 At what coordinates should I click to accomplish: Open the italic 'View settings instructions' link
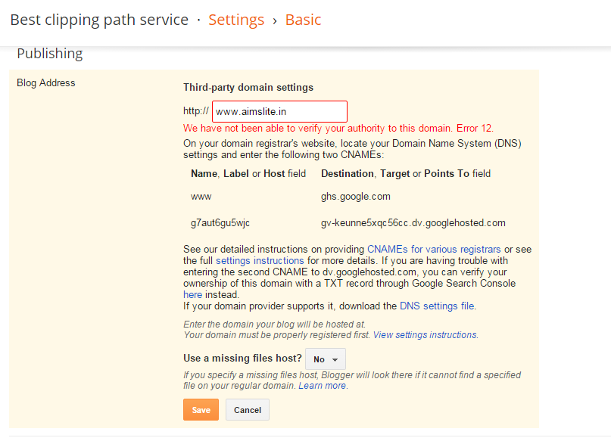tap(425, 335)
